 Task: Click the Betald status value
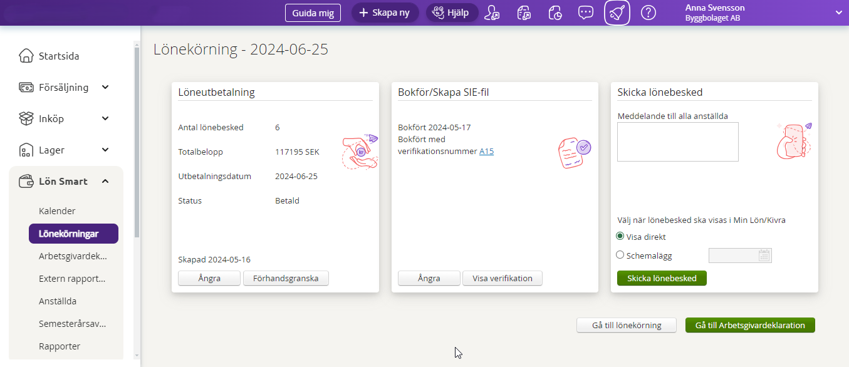pyautogui.click(x=287, y=200)
